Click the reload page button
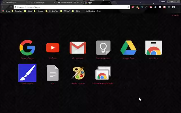Image resolution: width=181 pixels, height=113 pixels. [x=11, y=7]
